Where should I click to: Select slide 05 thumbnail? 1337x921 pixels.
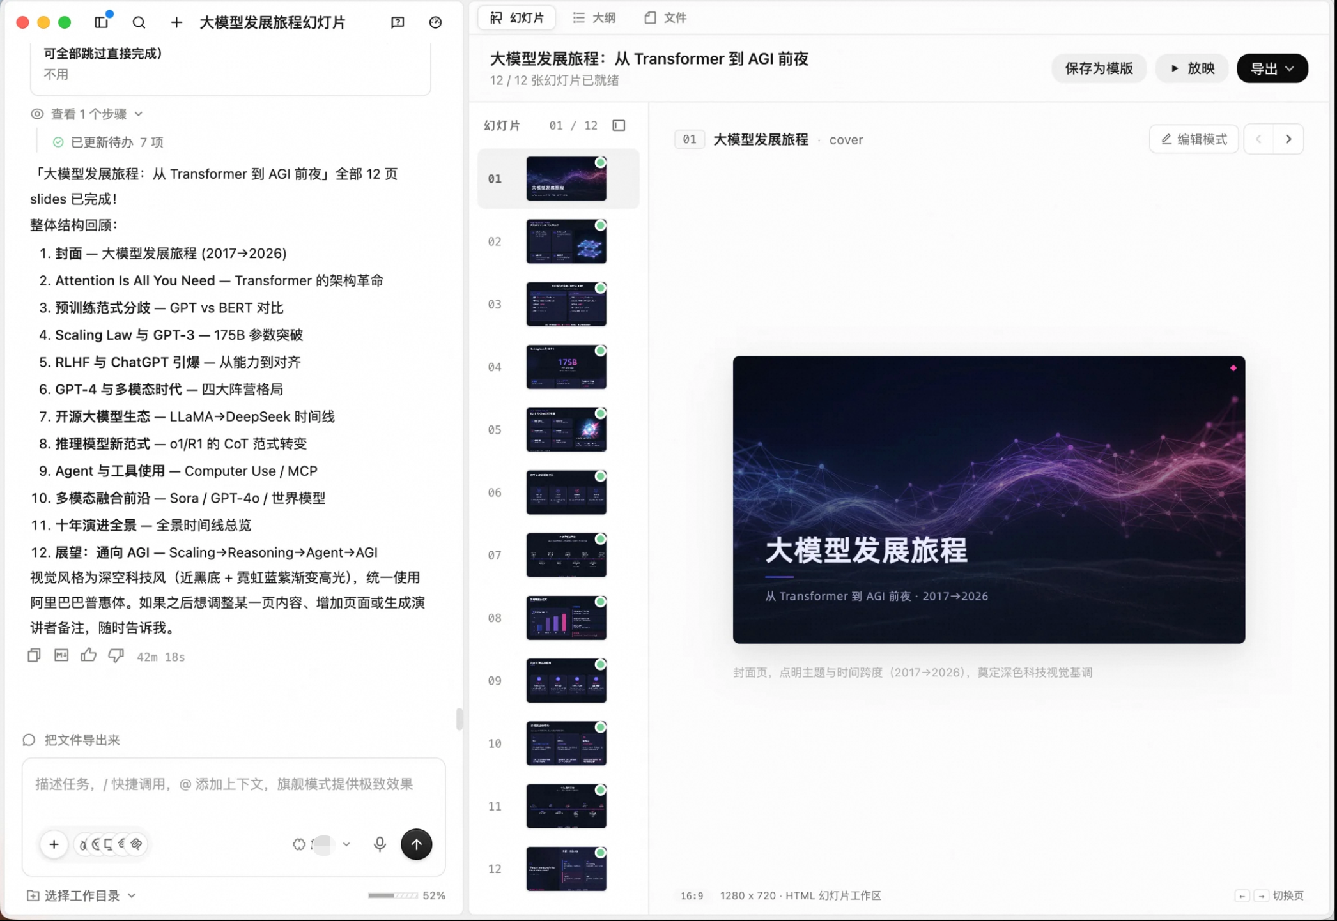(566, 430)
